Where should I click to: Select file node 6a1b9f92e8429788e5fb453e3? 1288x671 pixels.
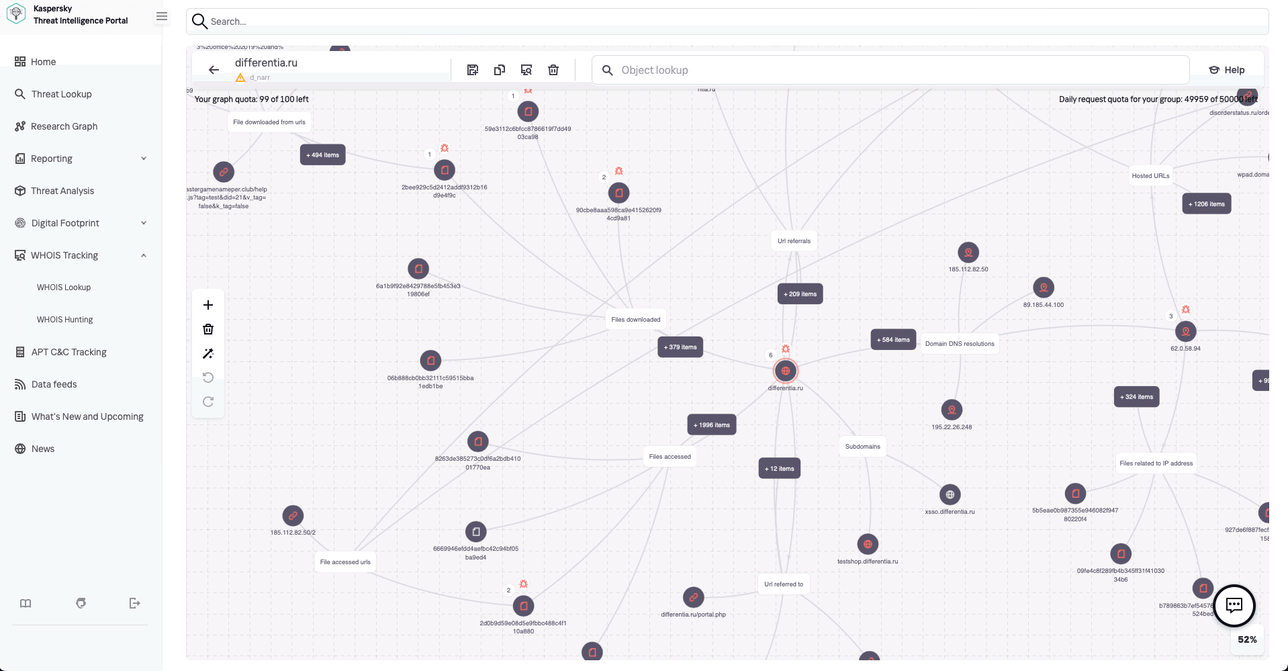pos(418,269)
